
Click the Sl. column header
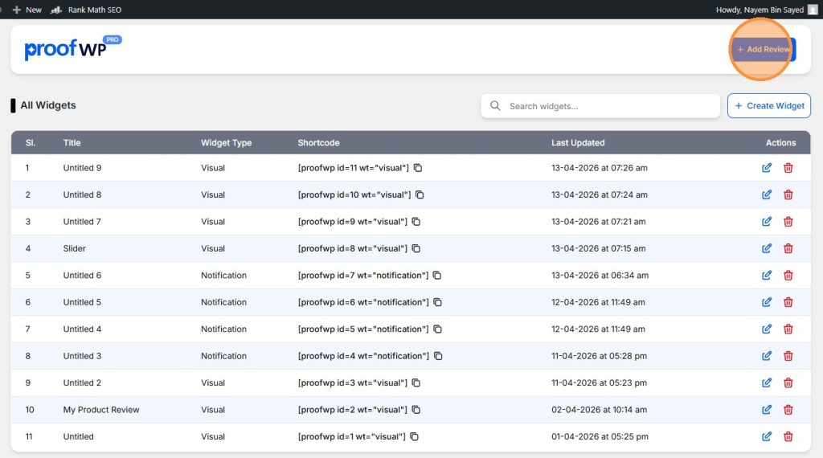coord(31,143)
